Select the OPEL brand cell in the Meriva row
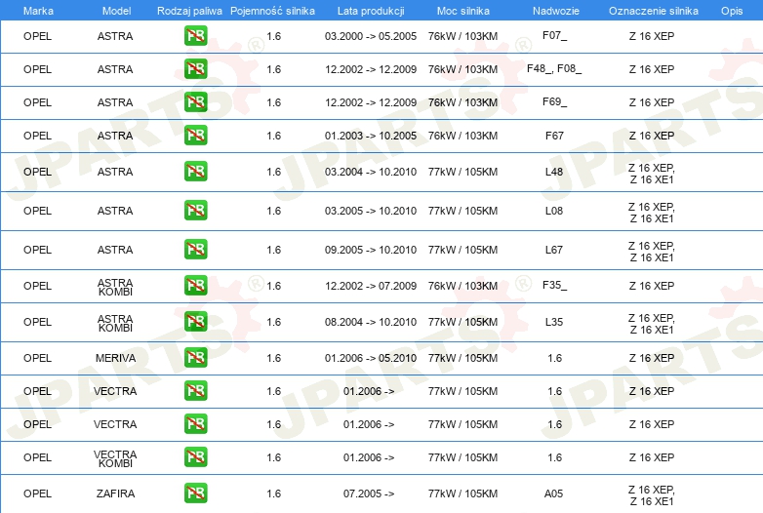This screenshot has height=513, width=763. 37,358
